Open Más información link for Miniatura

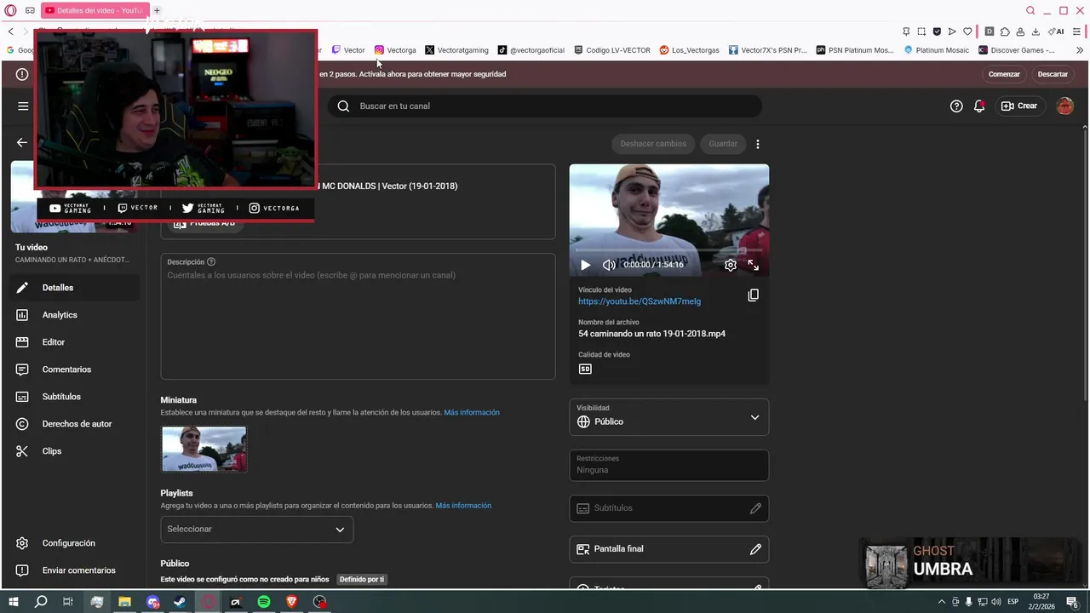[472, 413]
